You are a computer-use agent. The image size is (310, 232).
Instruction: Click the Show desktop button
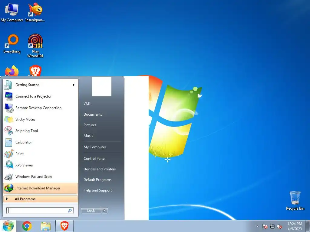[308, 226]
